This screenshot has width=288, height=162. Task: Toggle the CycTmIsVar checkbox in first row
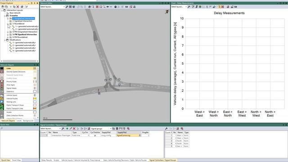(x=95, y=135)
